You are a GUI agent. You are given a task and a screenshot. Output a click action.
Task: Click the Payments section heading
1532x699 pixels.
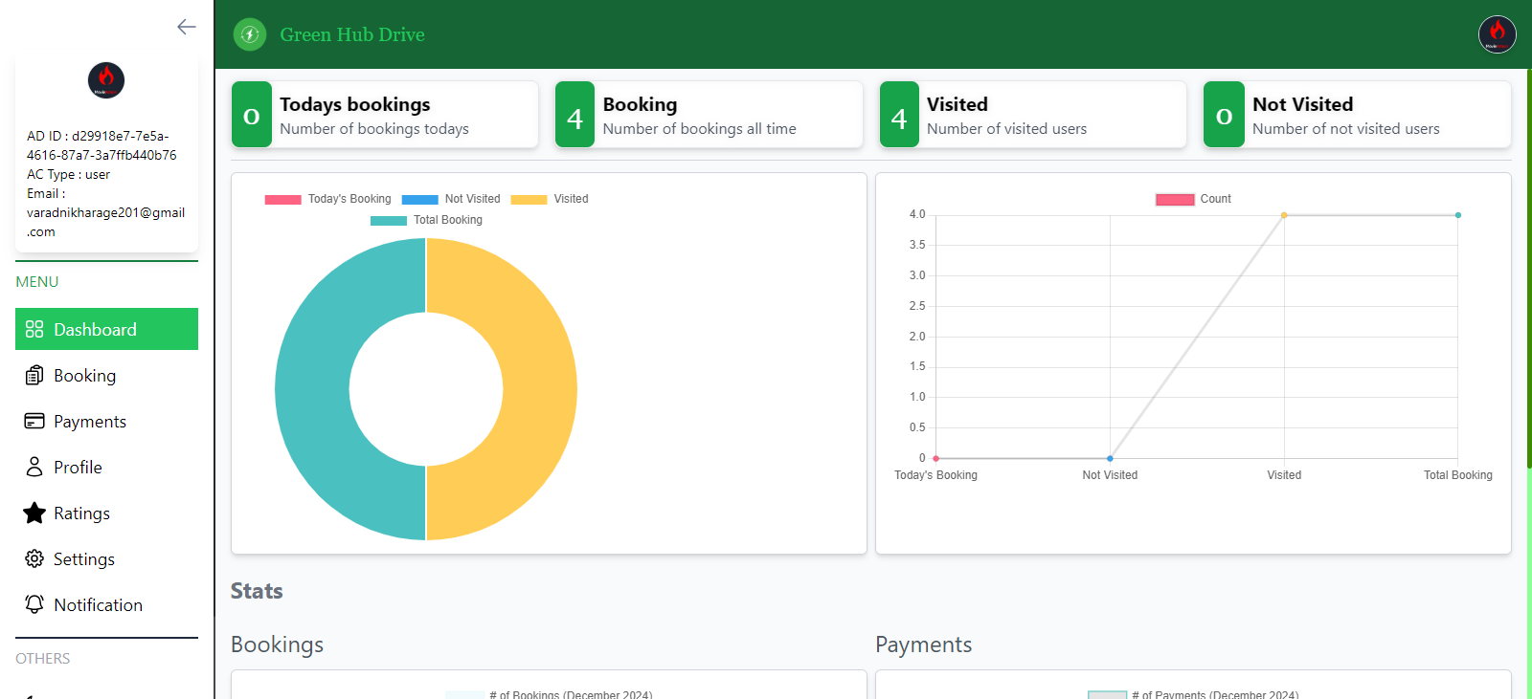924,644
